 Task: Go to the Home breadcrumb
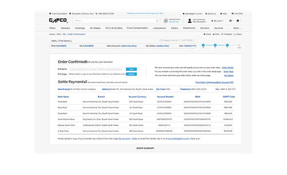pos(52,34)
